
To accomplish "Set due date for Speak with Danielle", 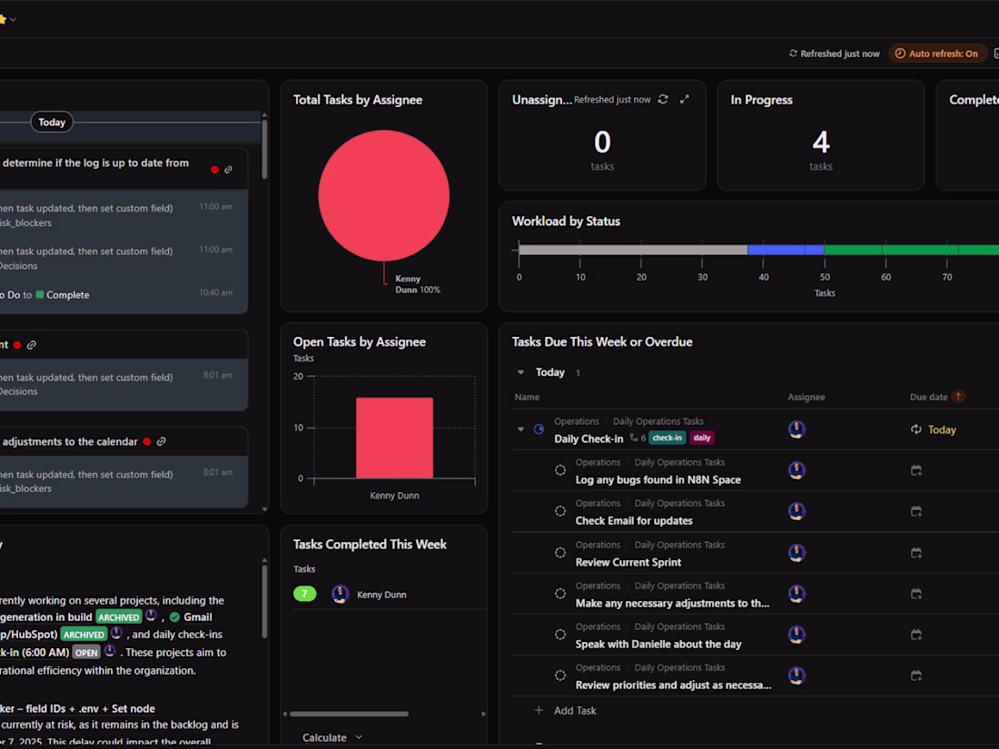I will (916, 635).
